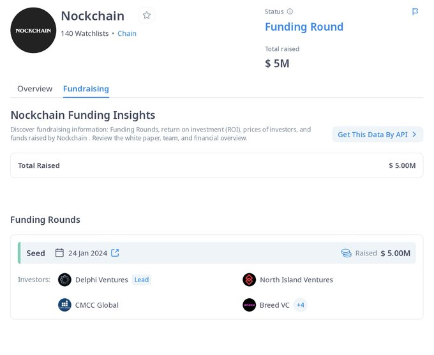Switch to the Overview tab
Image resolution: width=434 pixels, height=355 pixels.
34,89
